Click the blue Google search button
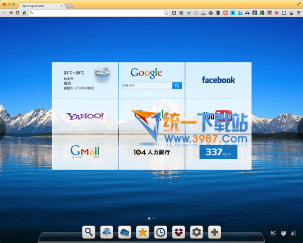 click(x=177, y=86)
